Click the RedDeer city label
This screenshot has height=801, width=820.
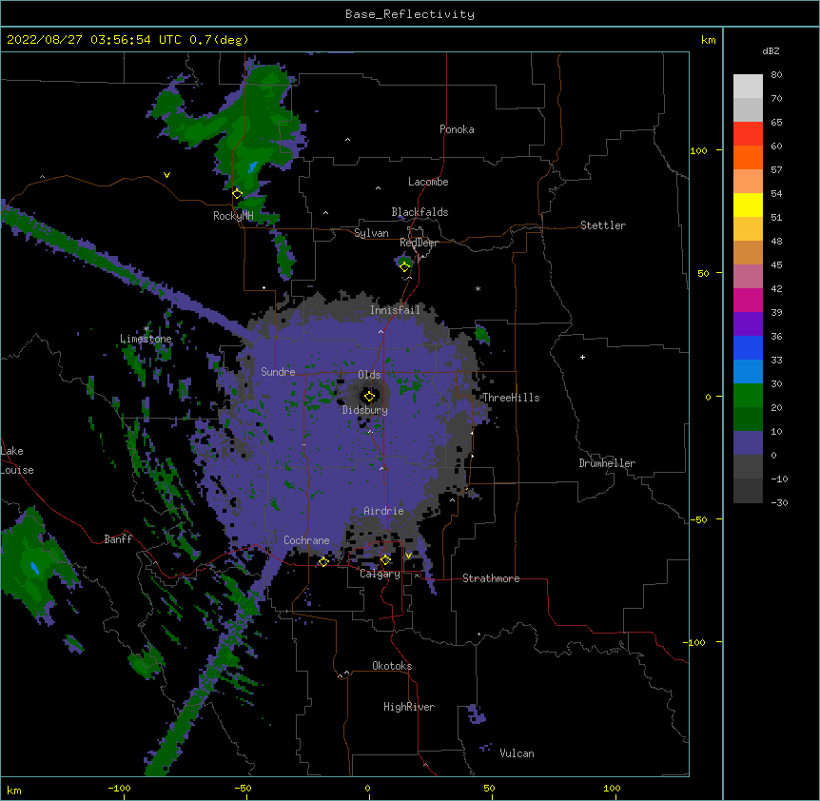pos(419,243)
